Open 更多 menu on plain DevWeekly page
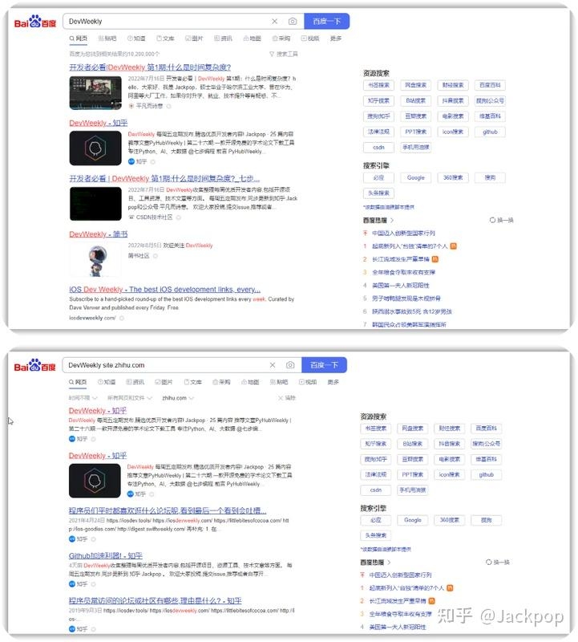Viewport: 578px width, 642px height. click(x=336, y=39)
